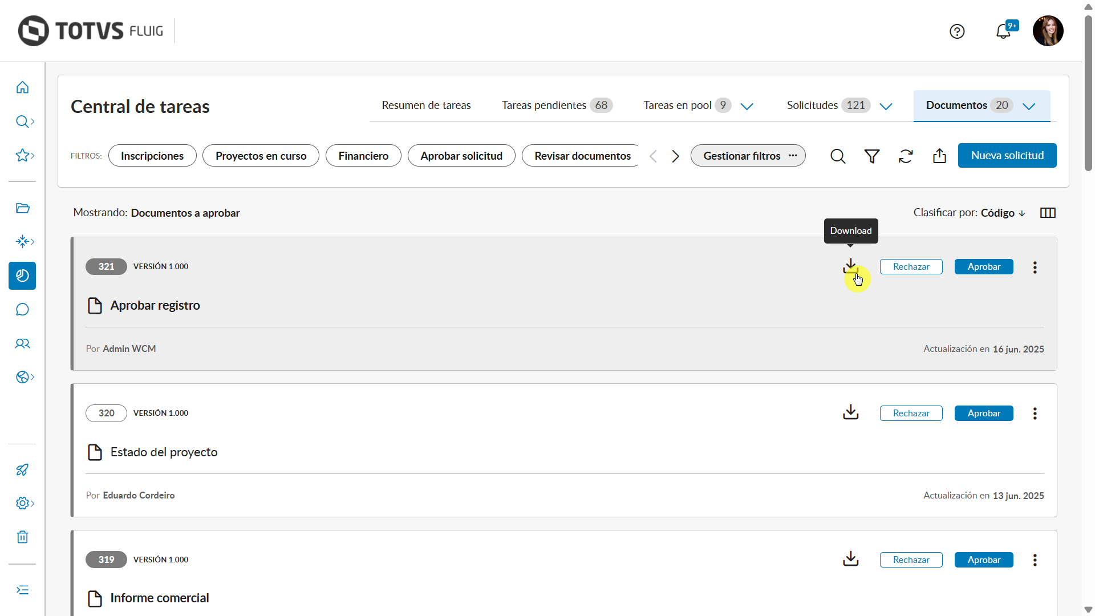1095x616 pixels.
Task: Open the notifications bell
Action: (x=1003, y=31)
